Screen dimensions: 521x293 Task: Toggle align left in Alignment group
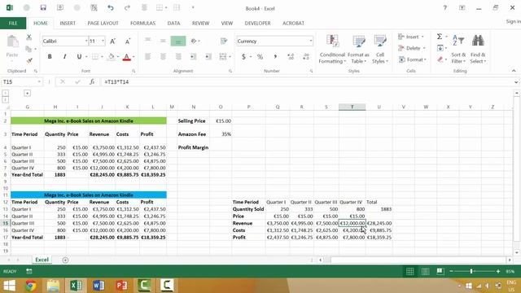pyautogui.click(x=148, y=57)
